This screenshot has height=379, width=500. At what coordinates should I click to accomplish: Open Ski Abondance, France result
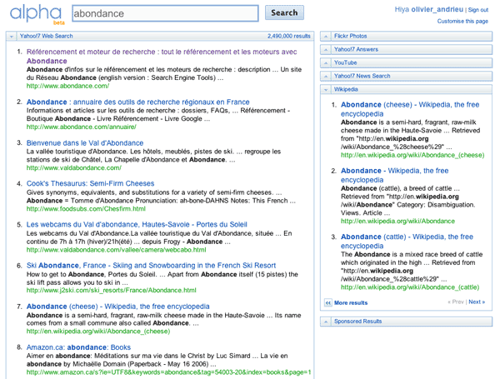coord(151,266)
